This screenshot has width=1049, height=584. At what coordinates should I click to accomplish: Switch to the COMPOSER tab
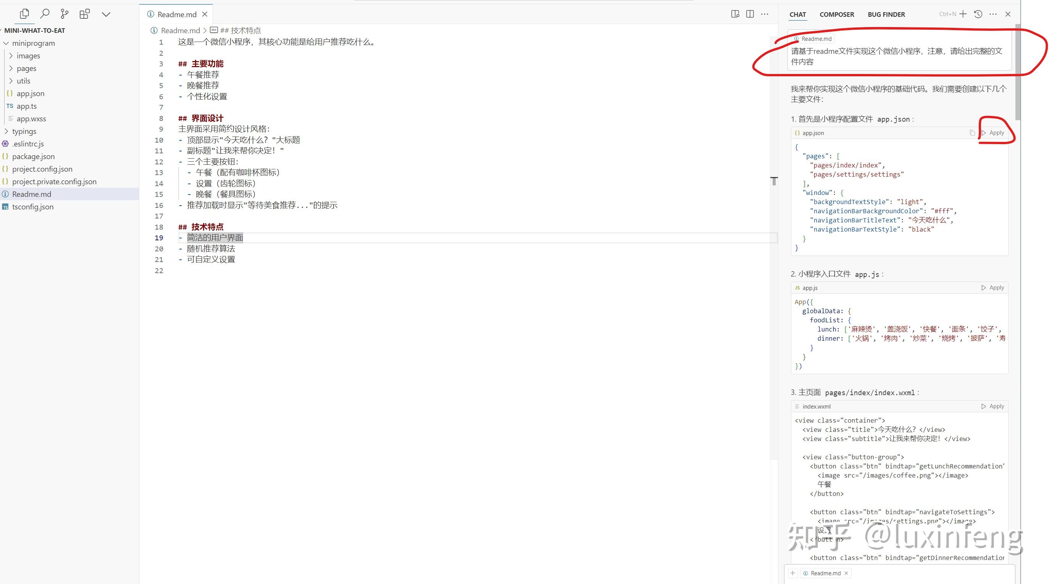pos(836,14)
